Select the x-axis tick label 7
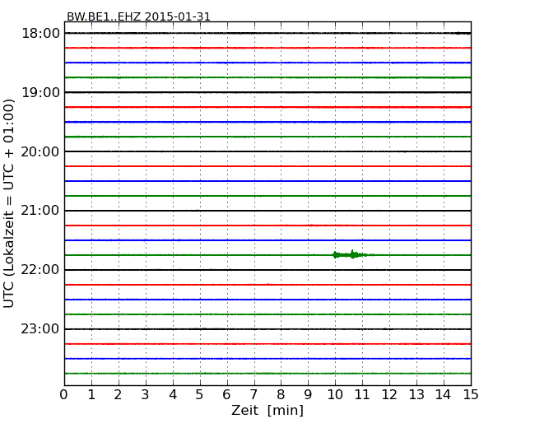 pyautogui.click(x=254, y=394)
